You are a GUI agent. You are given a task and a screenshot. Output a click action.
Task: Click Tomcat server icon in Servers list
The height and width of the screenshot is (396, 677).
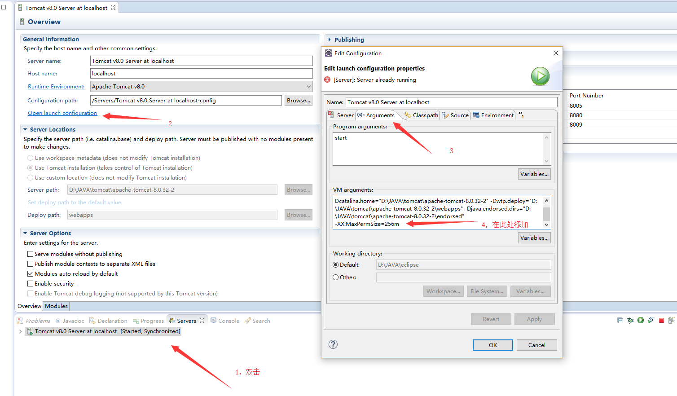[30, 331]
